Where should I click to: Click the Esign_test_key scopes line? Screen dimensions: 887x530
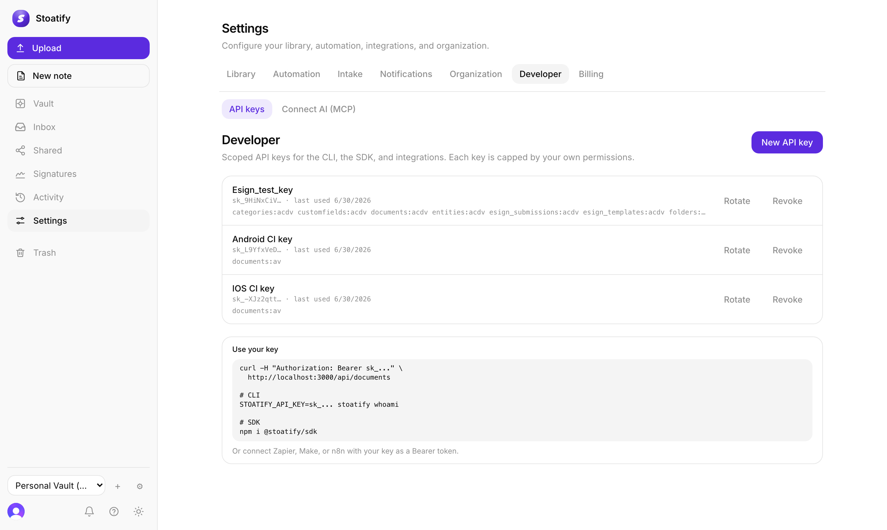point(469,212)
